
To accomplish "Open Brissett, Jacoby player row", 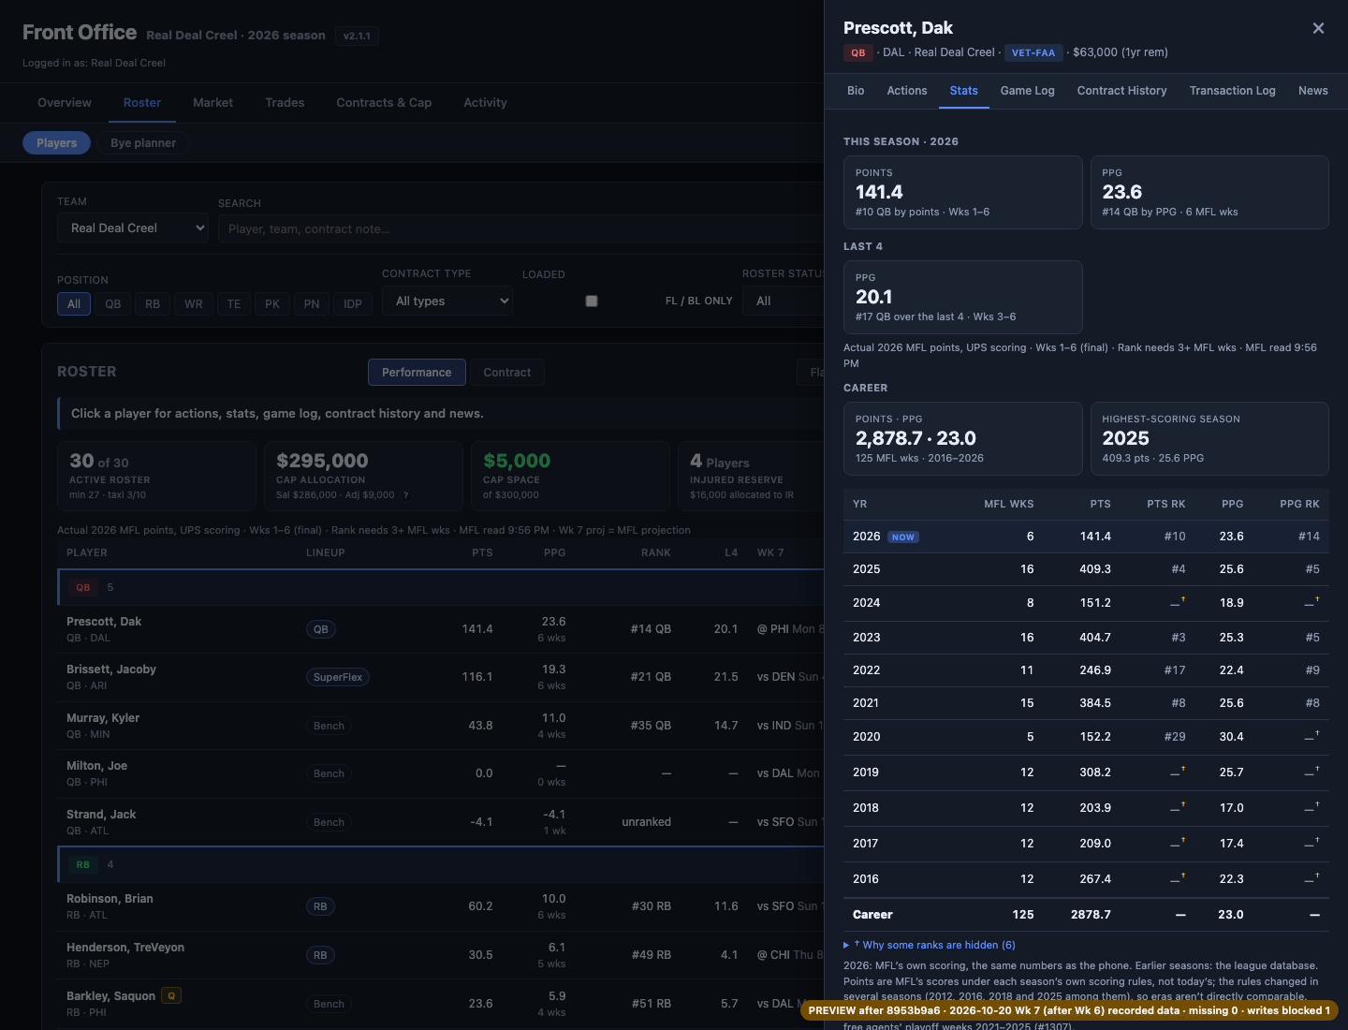I will [440, 677].
